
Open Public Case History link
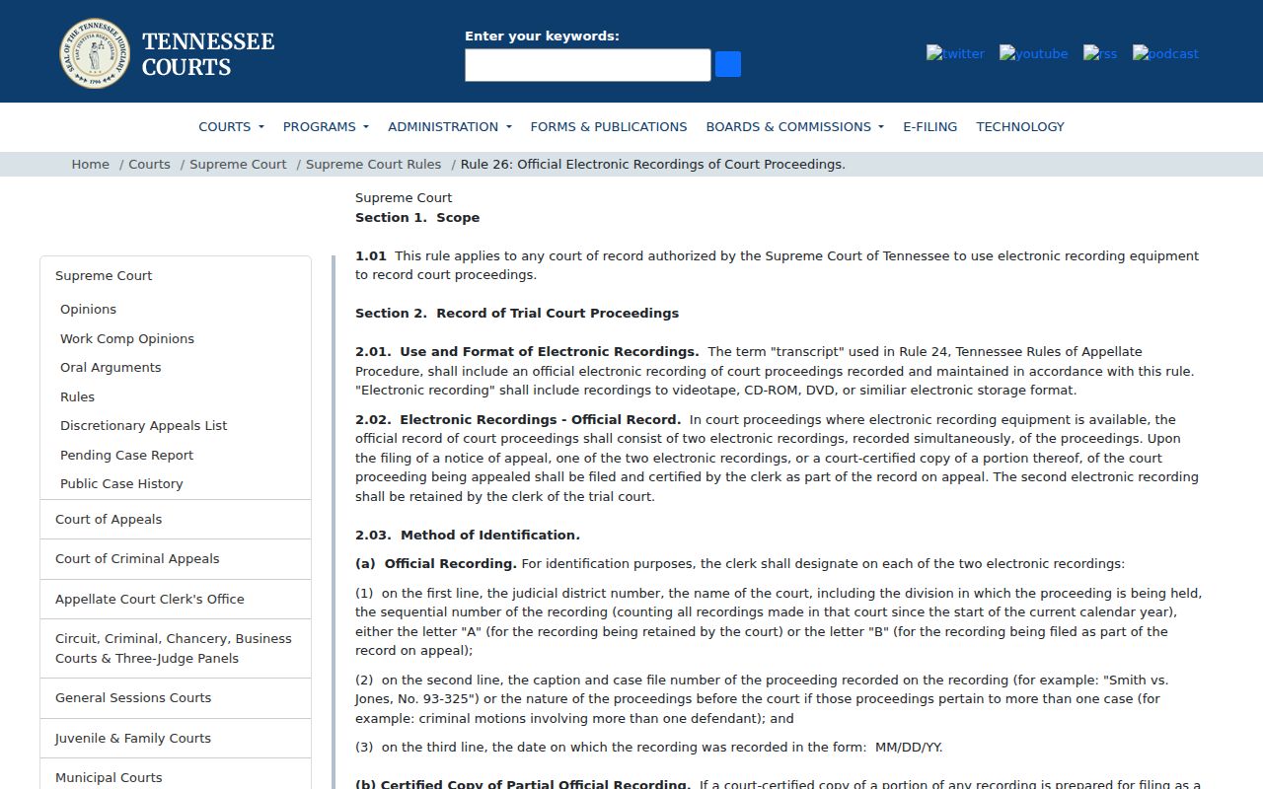tap(121, 483)
